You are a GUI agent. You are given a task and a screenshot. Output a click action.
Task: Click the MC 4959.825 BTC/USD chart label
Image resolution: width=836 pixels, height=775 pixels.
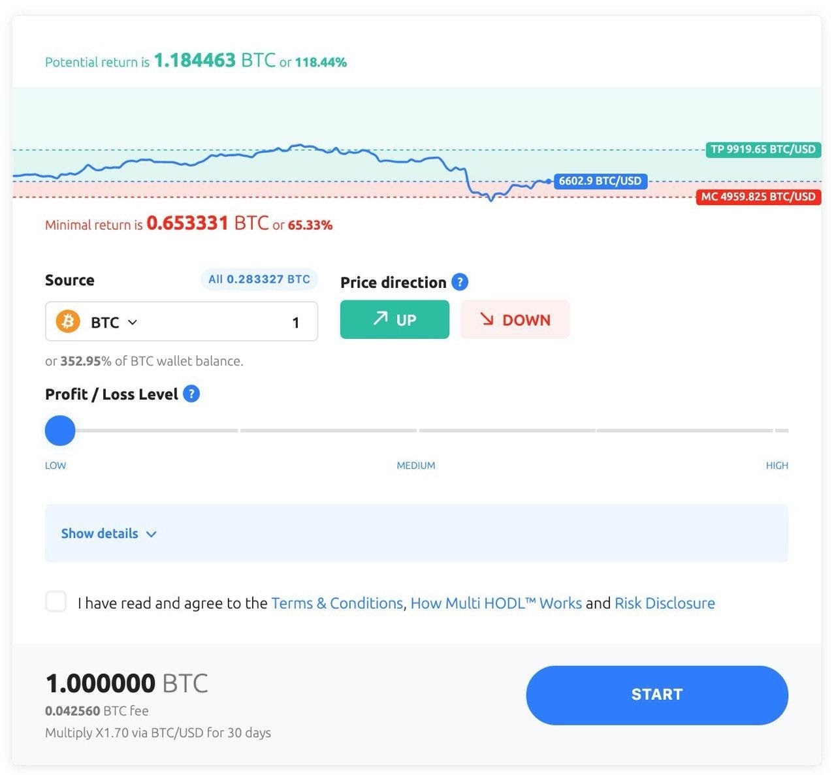coord(759,197)
